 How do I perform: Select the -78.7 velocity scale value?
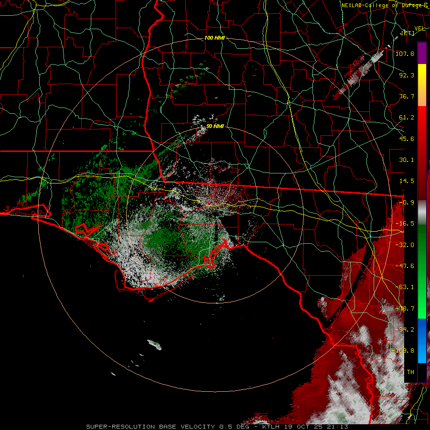tap(405, 309)
